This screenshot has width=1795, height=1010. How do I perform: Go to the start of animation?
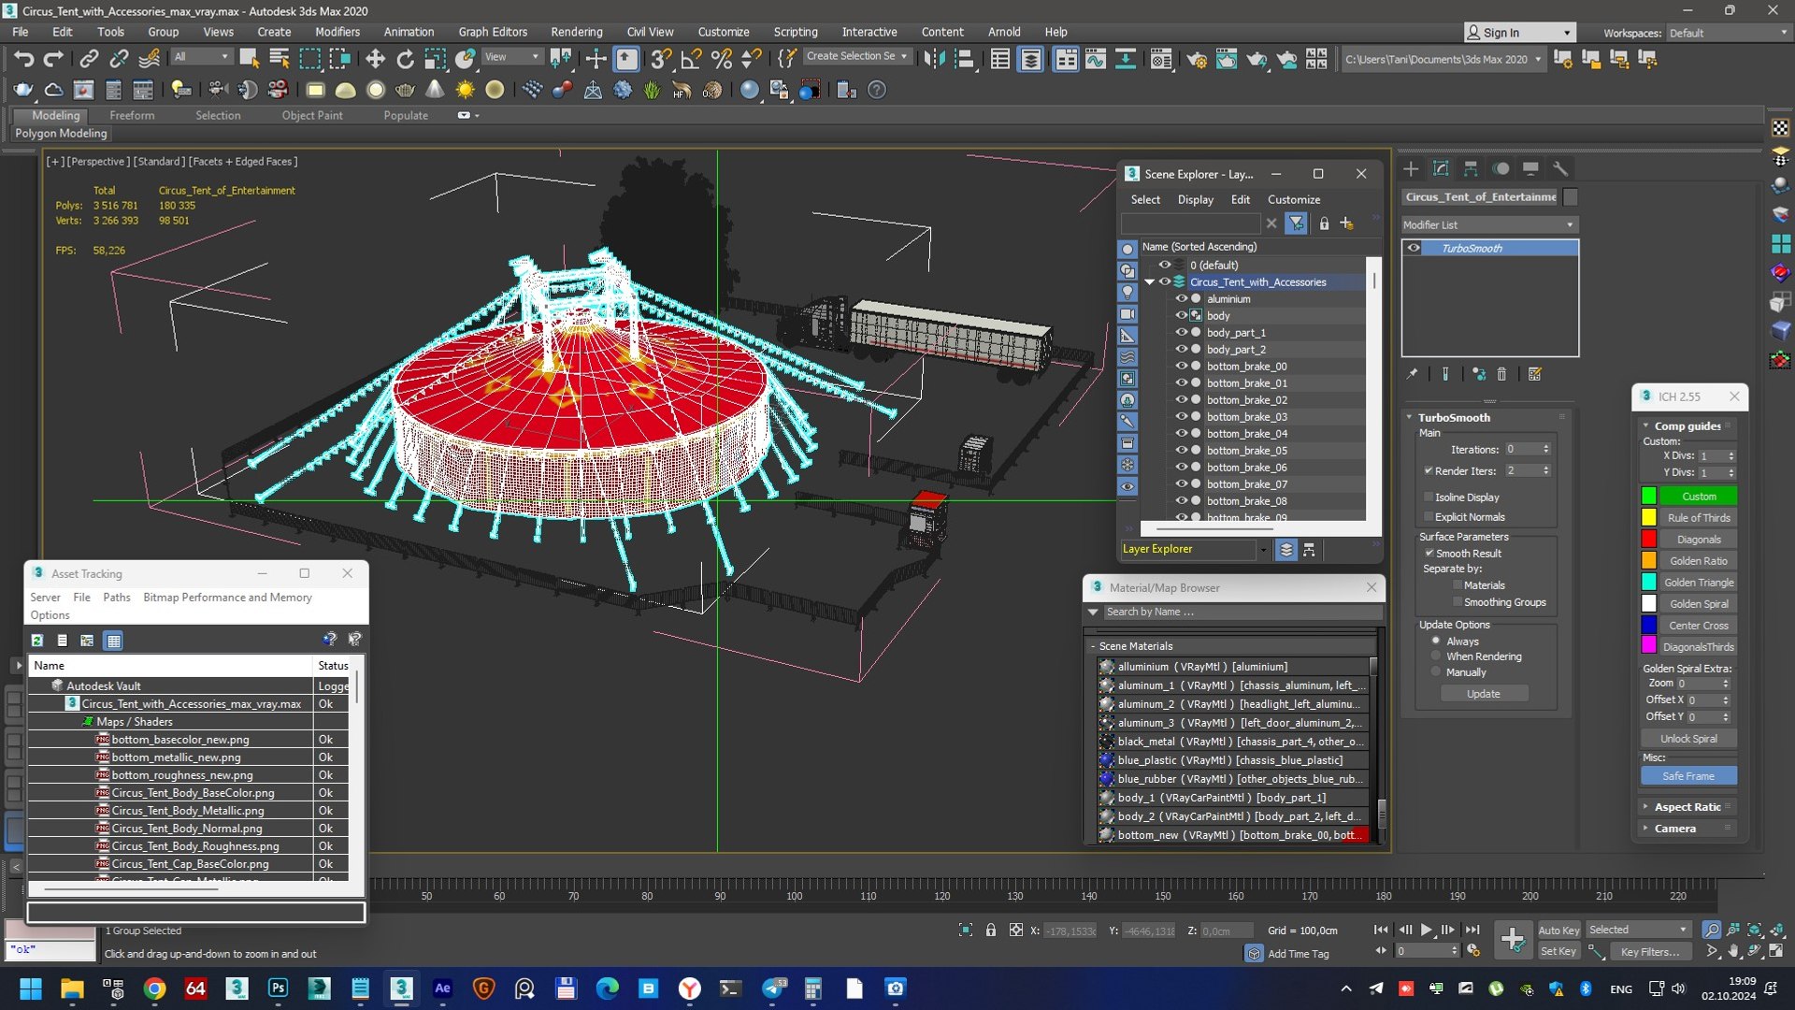click(x=1381, y=930)
